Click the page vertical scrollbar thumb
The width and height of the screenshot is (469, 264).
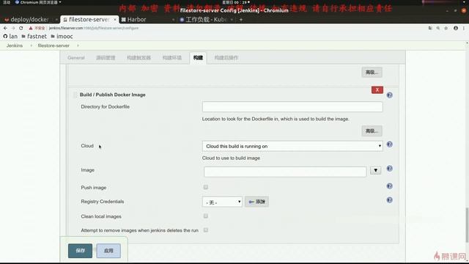point(468,224)
